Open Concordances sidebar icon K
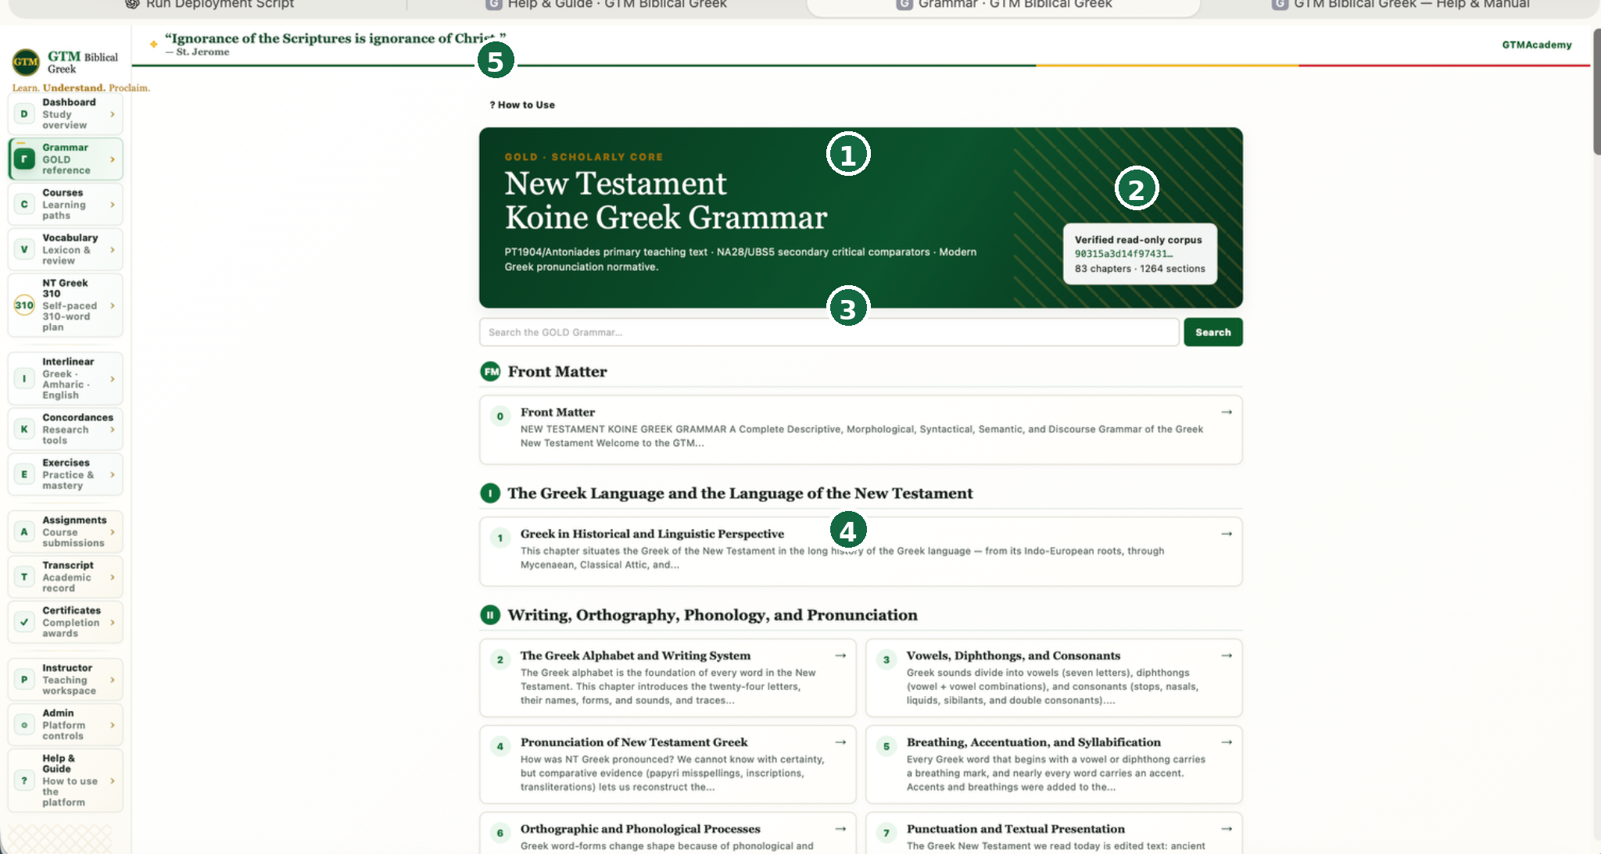Viewport: 1601px width, 854px height. [x=24, y=429]
